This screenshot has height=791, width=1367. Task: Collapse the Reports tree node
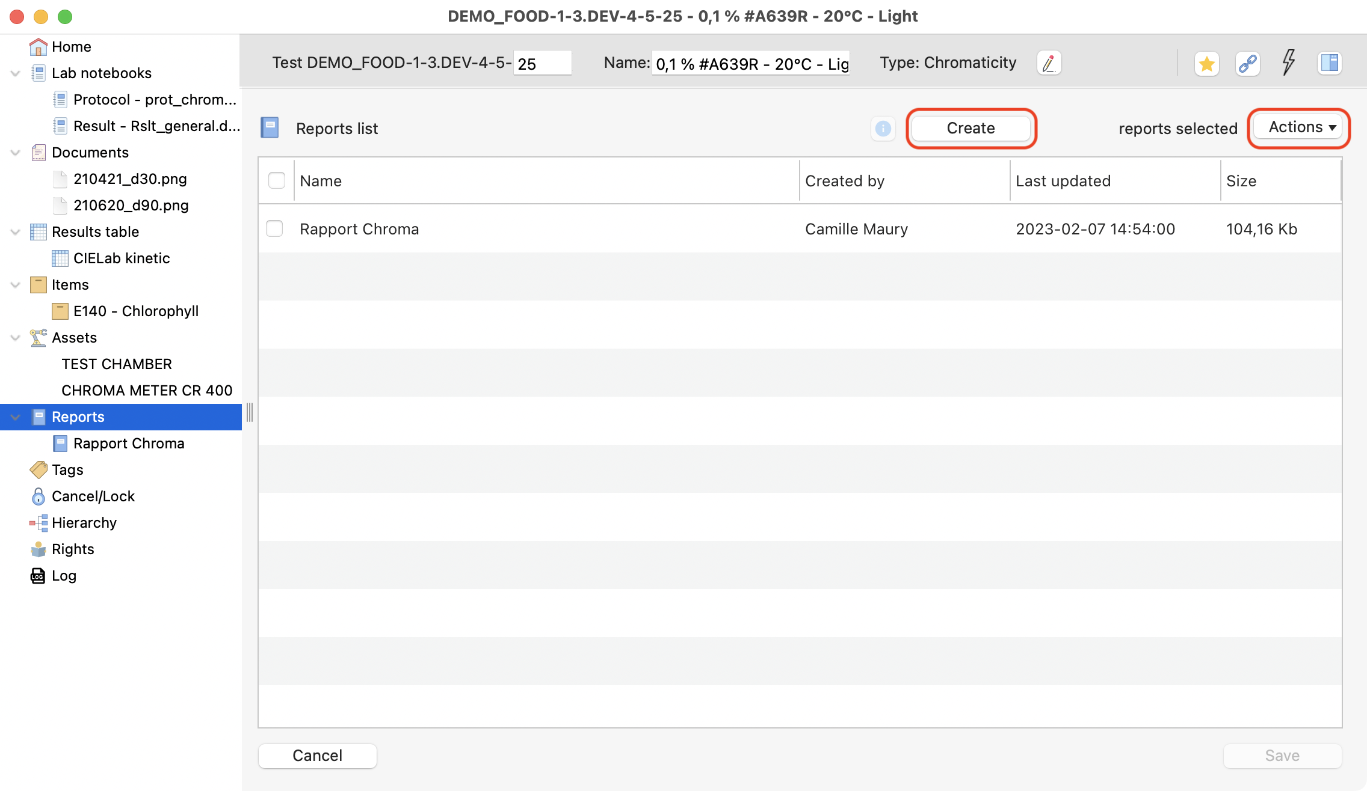[x=15, y=417]
